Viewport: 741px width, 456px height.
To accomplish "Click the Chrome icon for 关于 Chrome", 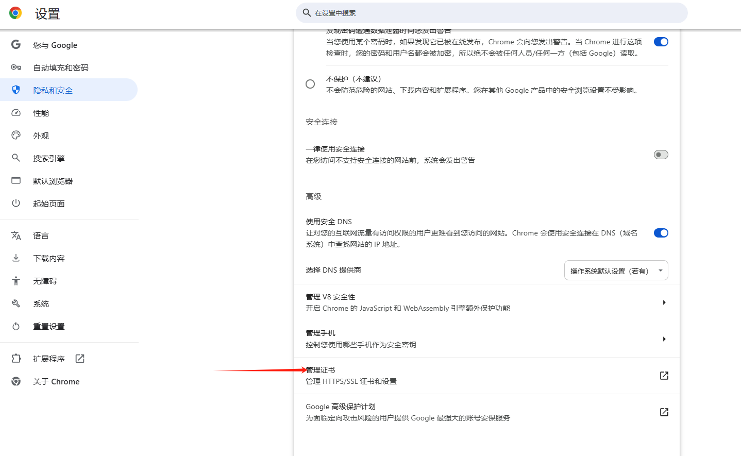I will (16, 381).
